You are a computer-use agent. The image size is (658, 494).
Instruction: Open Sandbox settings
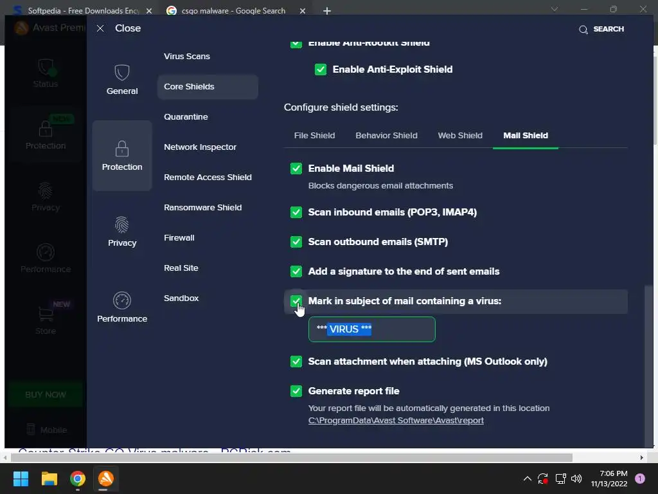pos(181,298)
